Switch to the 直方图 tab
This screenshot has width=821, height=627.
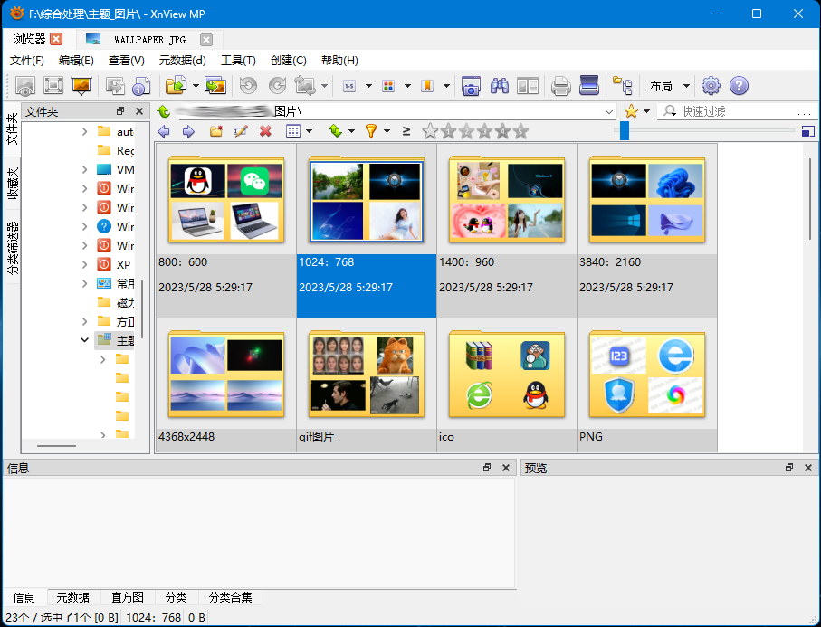click(x=127, y=597)
